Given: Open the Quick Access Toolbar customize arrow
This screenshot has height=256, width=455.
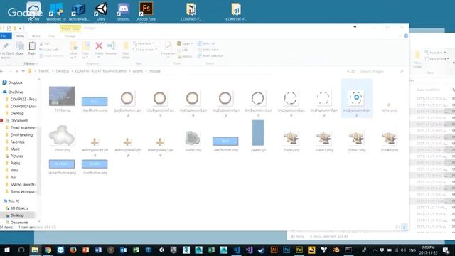Looking at the screenshot, I should [x=20, y=28].
